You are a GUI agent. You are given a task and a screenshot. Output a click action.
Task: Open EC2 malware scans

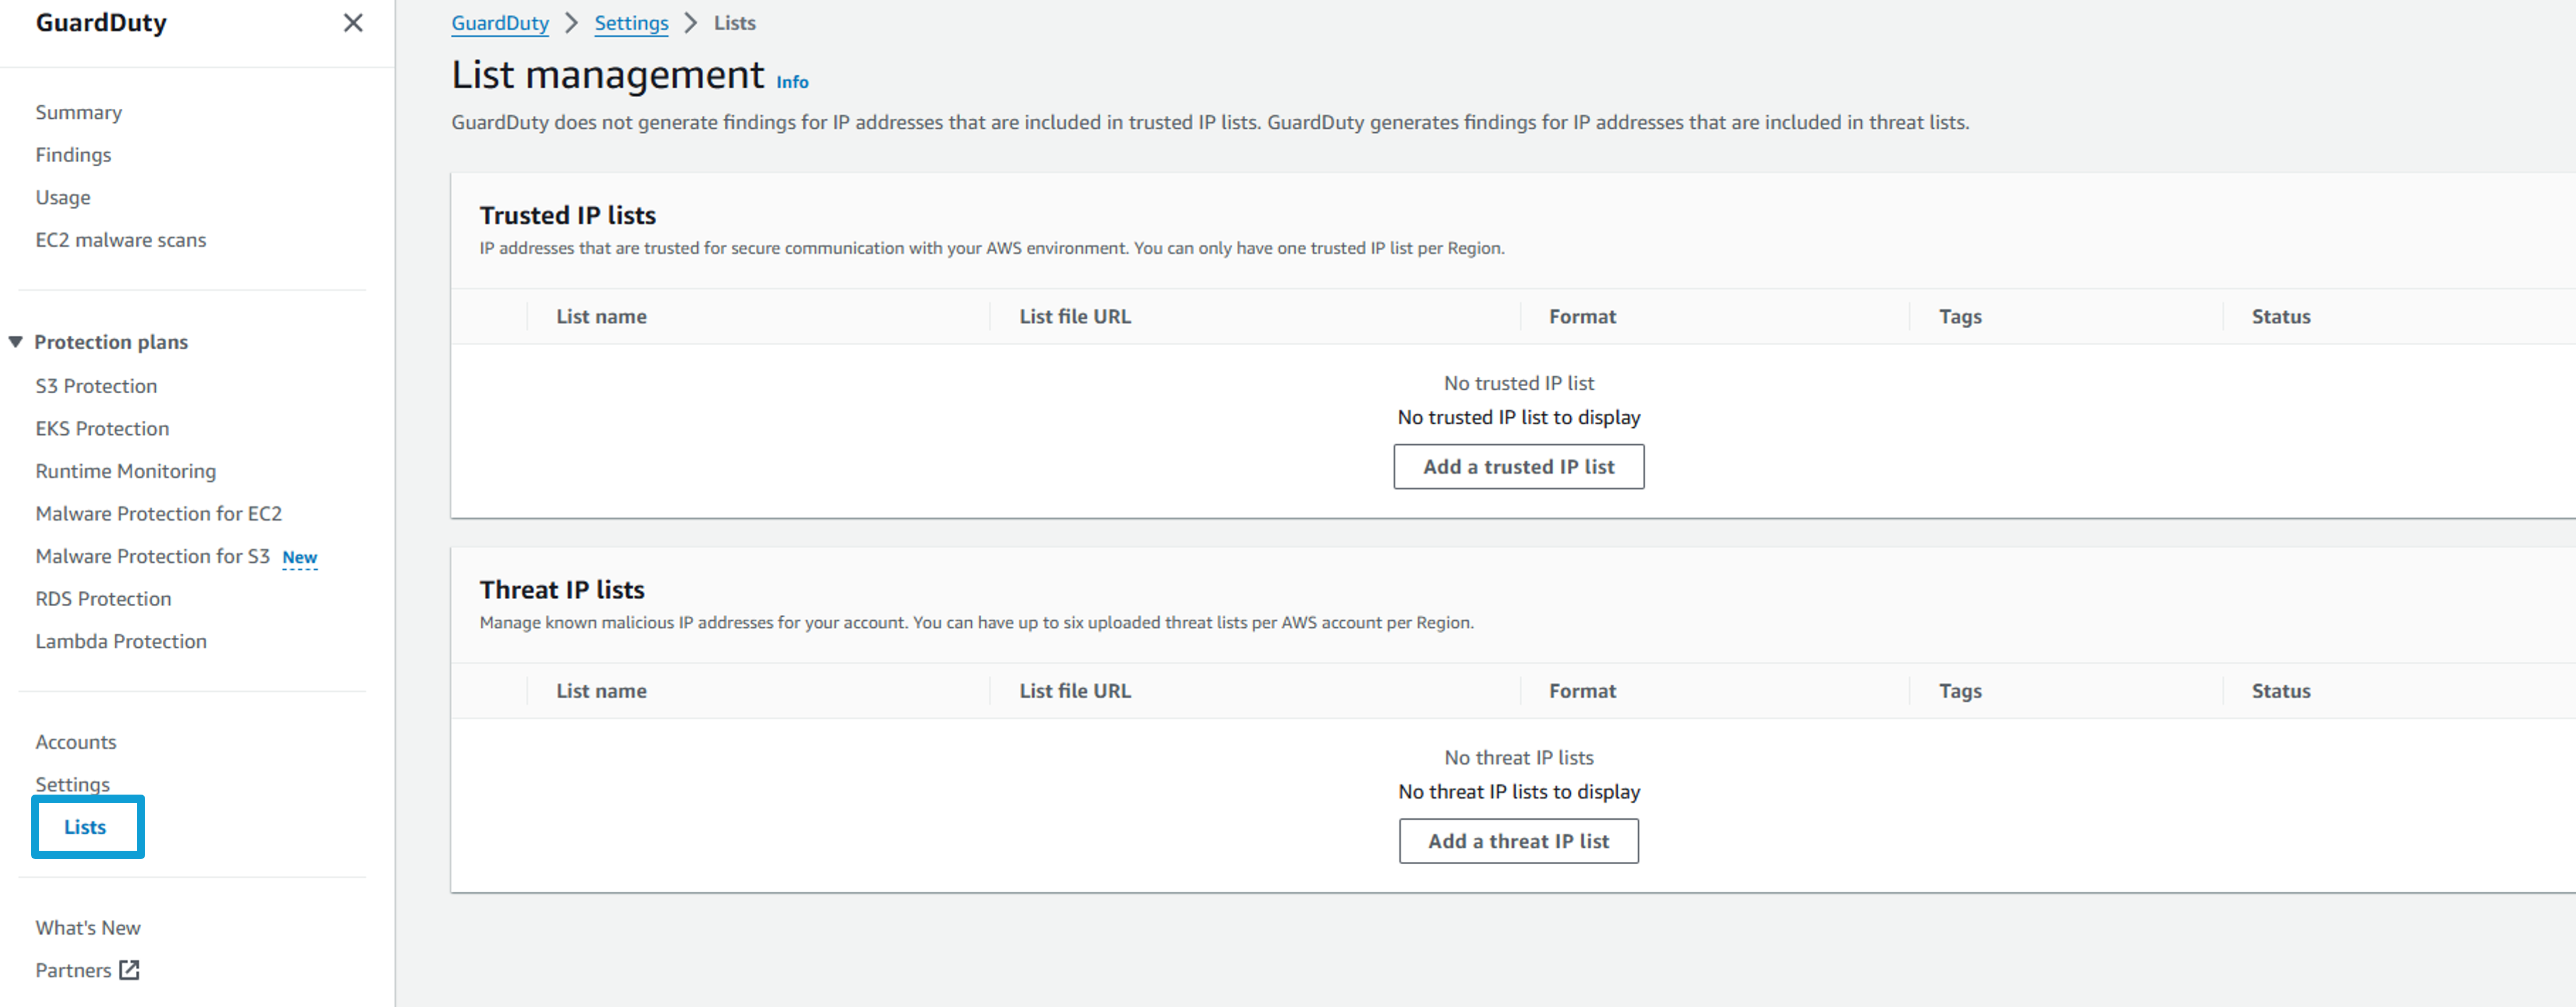(x=121, y=240)
